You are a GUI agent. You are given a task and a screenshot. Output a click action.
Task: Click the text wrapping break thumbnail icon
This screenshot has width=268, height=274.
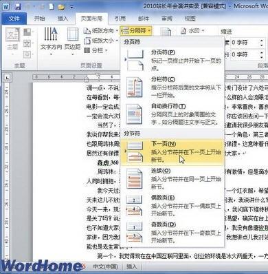135,114
